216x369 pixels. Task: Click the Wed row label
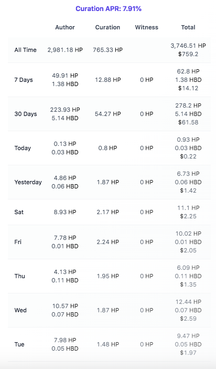coord(20,310)
